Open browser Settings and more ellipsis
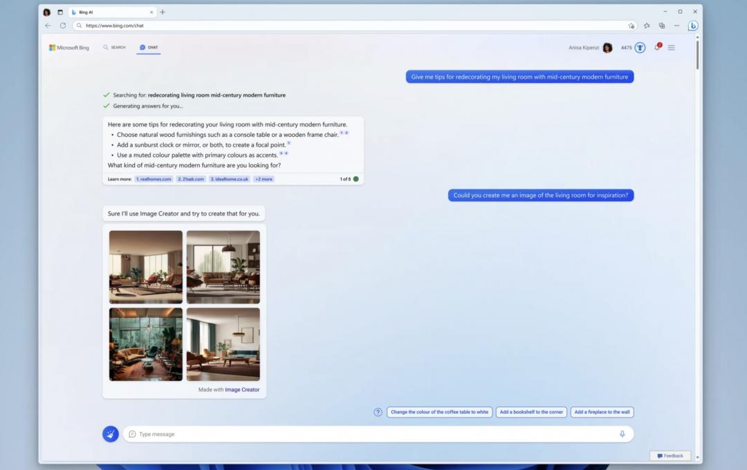This screenshot has height=470, width=747. click(x=676, y=26)
